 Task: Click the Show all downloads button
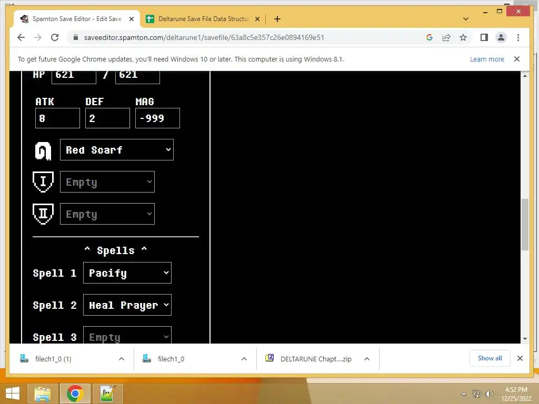click(490, 358)
